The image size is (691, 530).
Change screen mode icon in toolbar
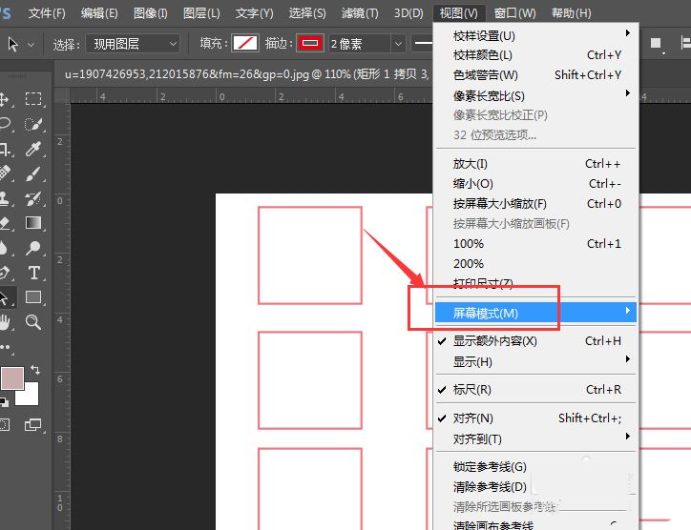[33, 425]
